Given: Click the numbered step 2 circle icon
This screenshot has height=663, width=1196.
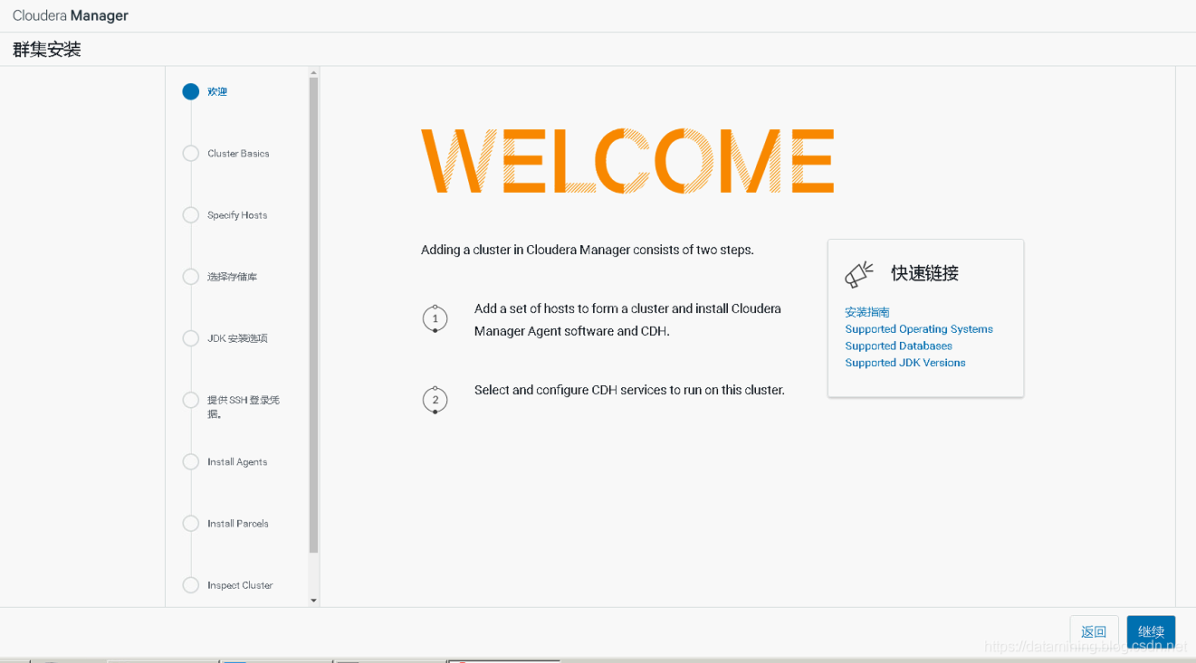Looking at the screenshot, I should coord(435,400).
